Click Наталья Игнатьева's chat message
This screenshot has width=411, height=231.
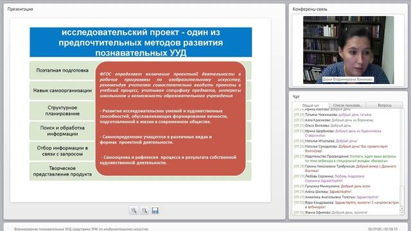pyautogui.click(x=326, y=141)
